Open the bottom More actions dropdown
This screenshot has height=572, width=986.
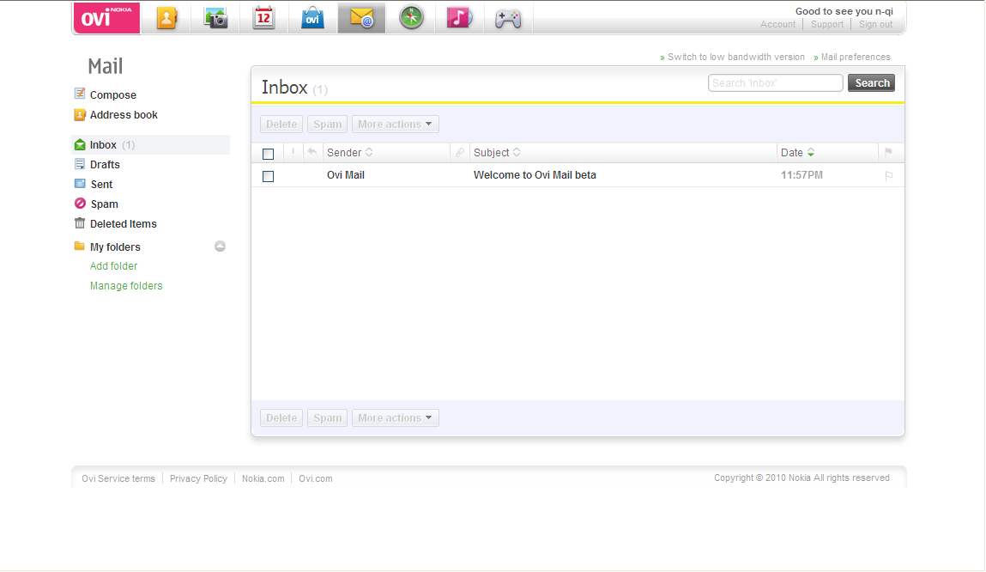[x=395, y=417]
